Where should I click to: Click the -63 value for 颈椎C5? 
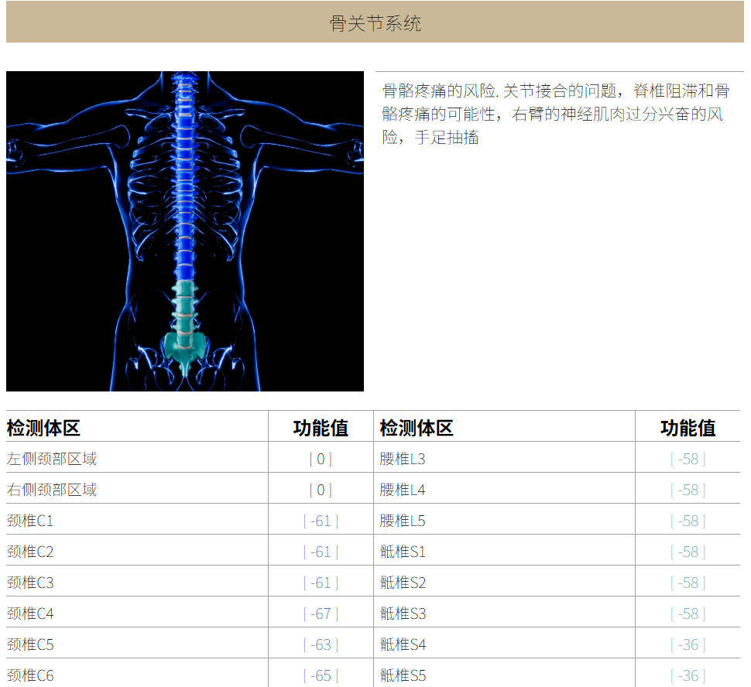[x=321, y=645]
